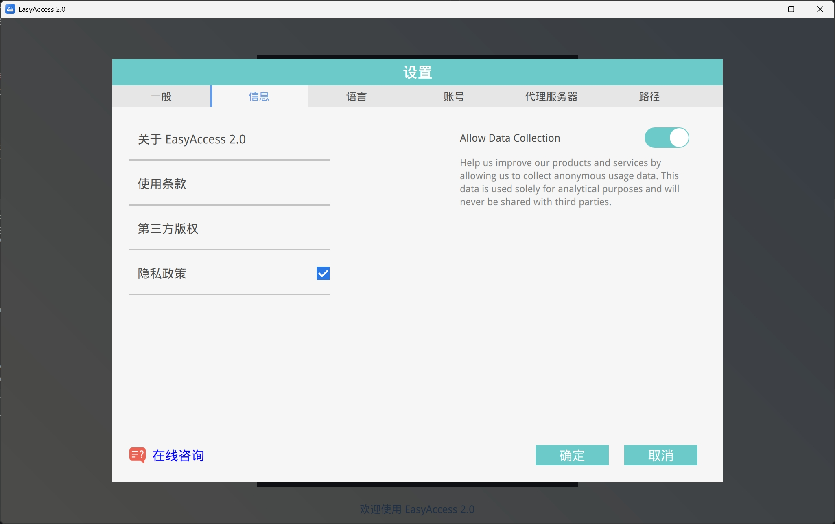Minimize the EasyAccess 2.0 window
835x524 pixels.
(763, 9)
